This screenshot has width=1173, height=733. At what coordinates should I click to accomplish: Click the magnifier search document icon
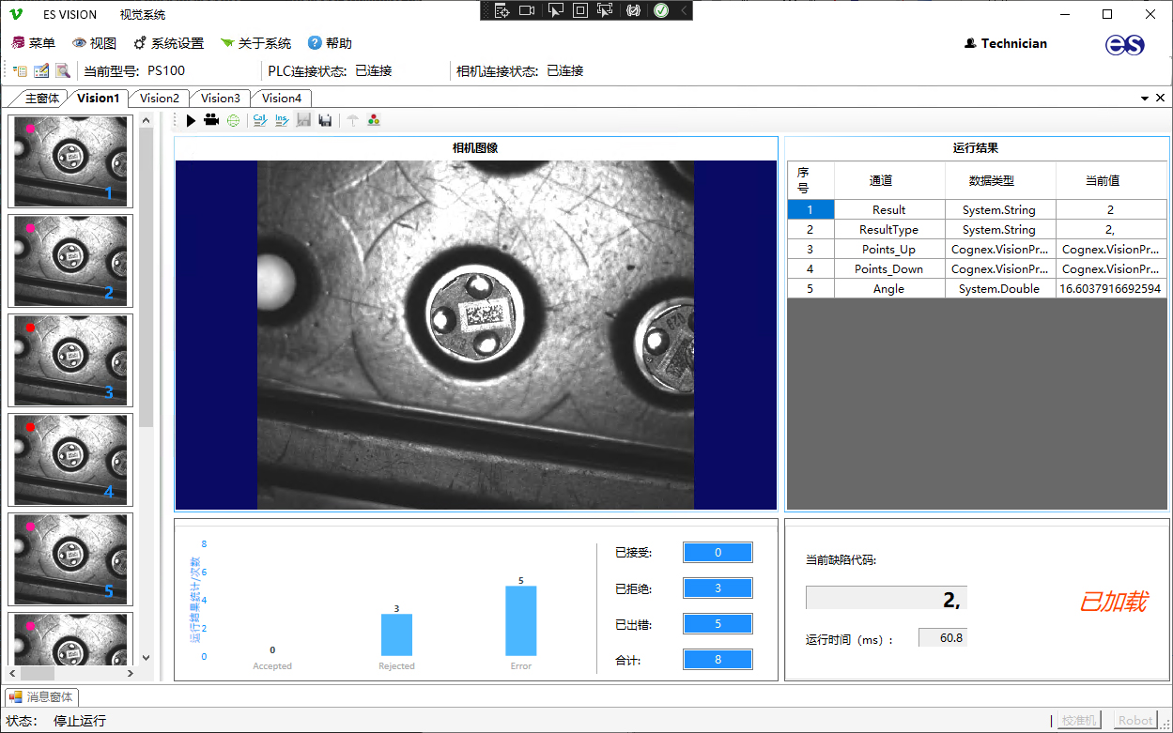(62, 70)
